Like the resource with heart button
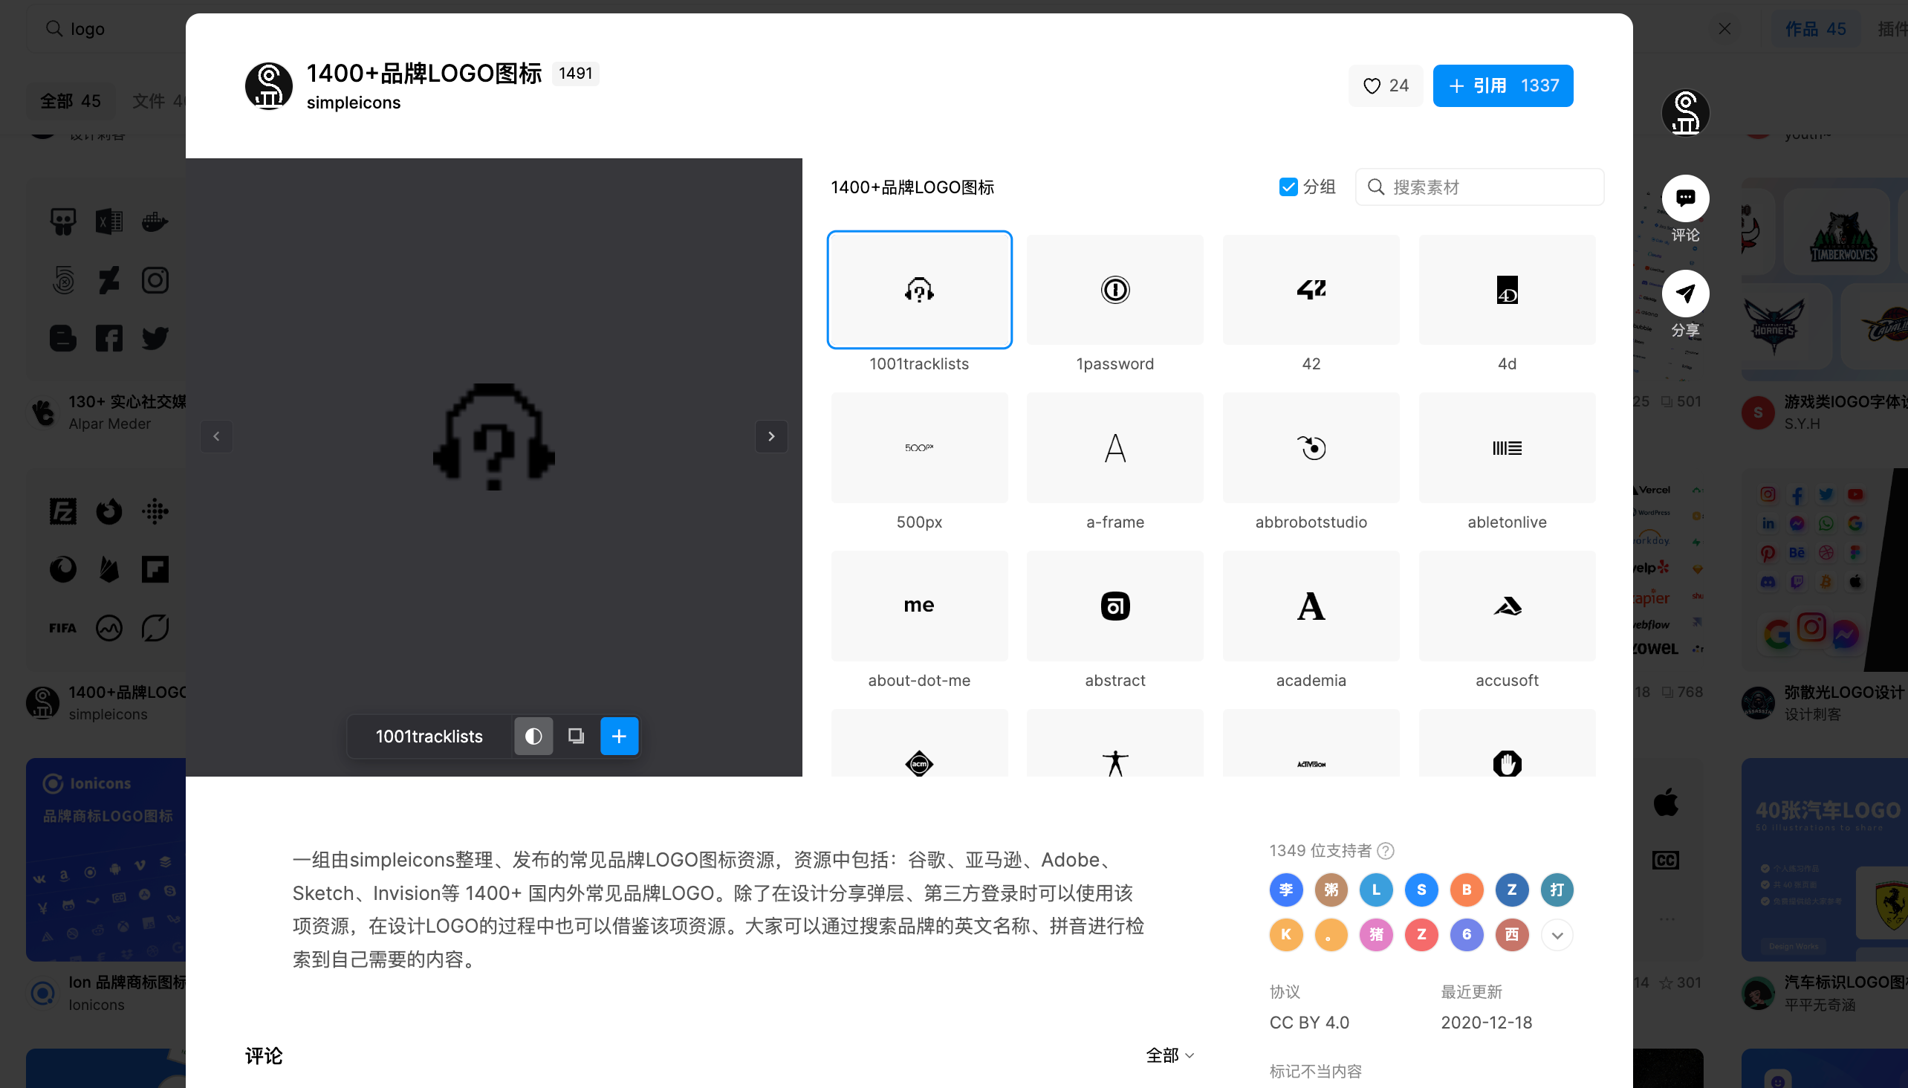Viewport: 1908px width, 1088px height. pyautogui.click(x=1386, y=86)
